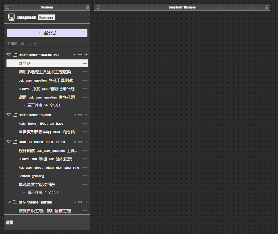This screenshot has height=234, width=278.
Task: Open session 探针测试 ask_user_question 工具
Action: tap(48, 151)
